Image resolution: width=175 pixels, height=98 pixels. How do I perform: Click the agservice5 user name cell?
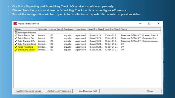pyautogui.click(x=81, y=47)
